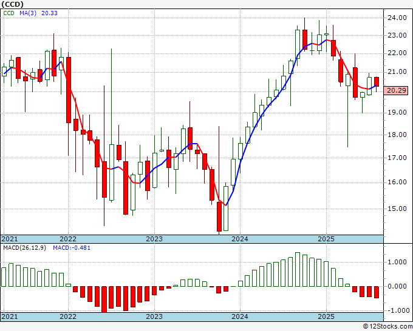Click the 22.00 price axis label

[397, 53]
